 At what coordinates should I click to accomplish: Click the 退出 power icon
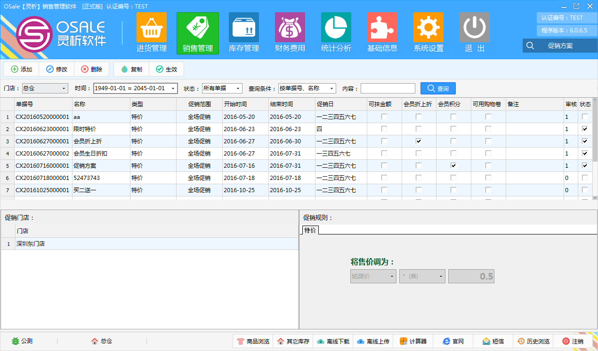click(x=474, y=28)
